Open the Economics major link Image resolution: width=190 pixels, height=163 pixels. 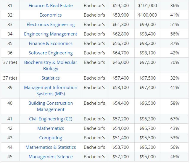51,15
